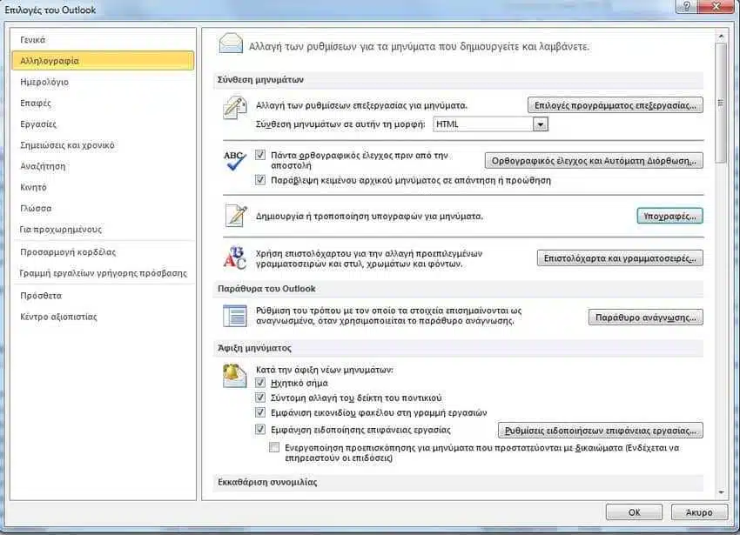This screenshot has height=535, width=740.
Task: Open the Αναζήτηση category
Action: point(103,166)
